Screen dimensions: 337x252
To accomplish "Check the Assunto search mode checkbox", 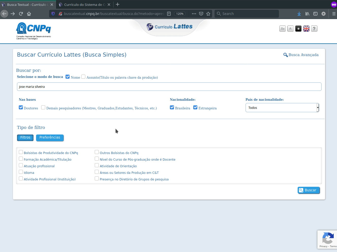I will [x=83, y=77].
